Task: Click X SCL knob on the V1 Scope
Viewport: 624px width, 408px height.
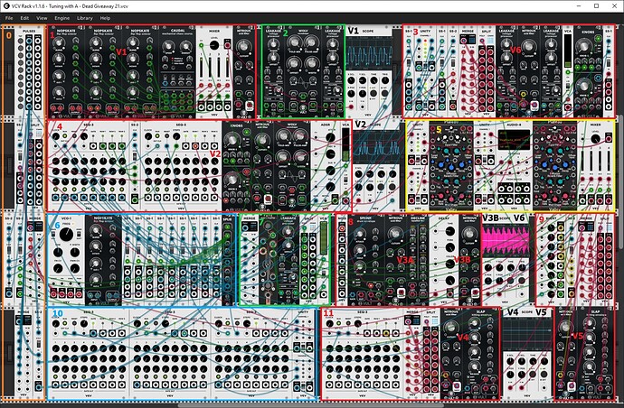Action: (351, 80)
